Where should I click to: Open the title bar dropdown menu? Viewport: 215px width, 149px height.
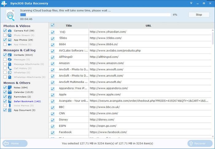[x=191, y=3]
